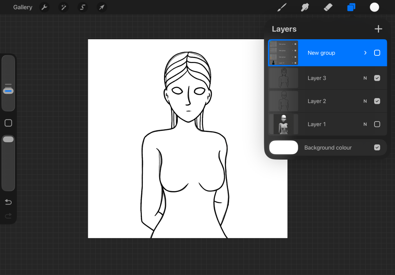
Task: Expand the New group chevron
Action: [365, 53]
